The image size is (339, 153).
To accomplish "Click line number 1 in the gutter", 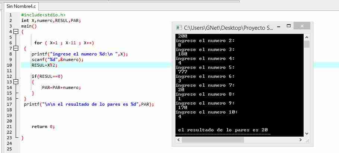I will [10, 15].
